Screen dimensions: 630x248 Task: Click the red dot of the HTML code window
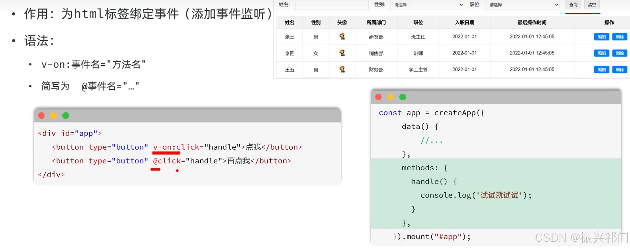pos(41,116)
